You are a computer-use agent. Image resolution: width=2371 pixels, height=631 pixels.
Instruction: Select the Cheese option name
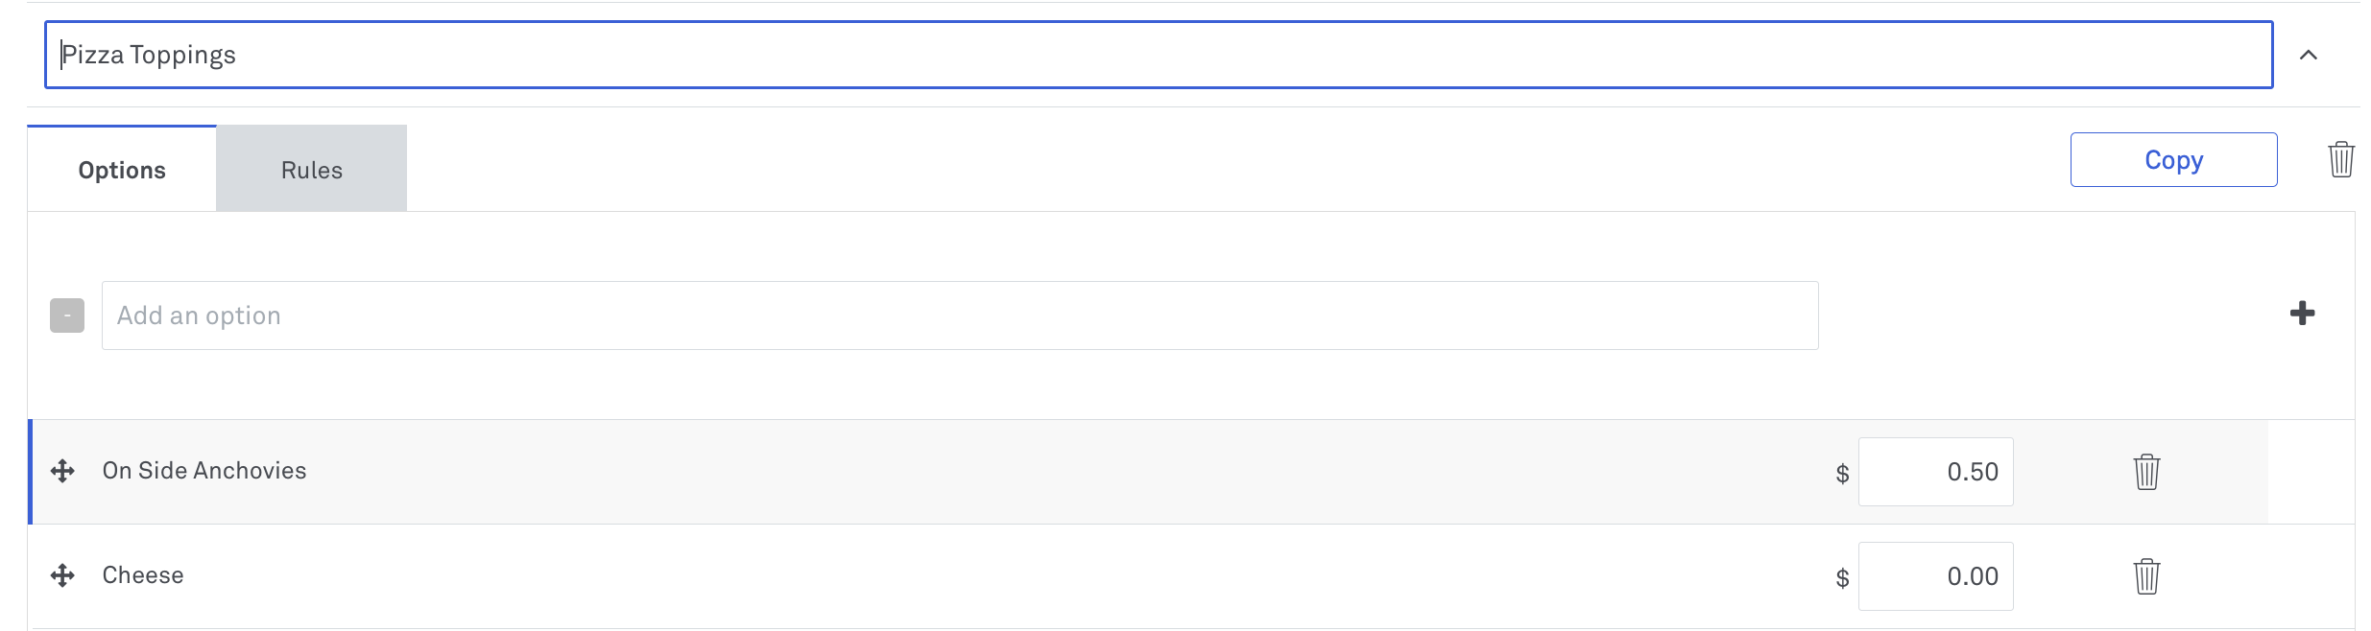pyautogui.click(x=143, y=575)
